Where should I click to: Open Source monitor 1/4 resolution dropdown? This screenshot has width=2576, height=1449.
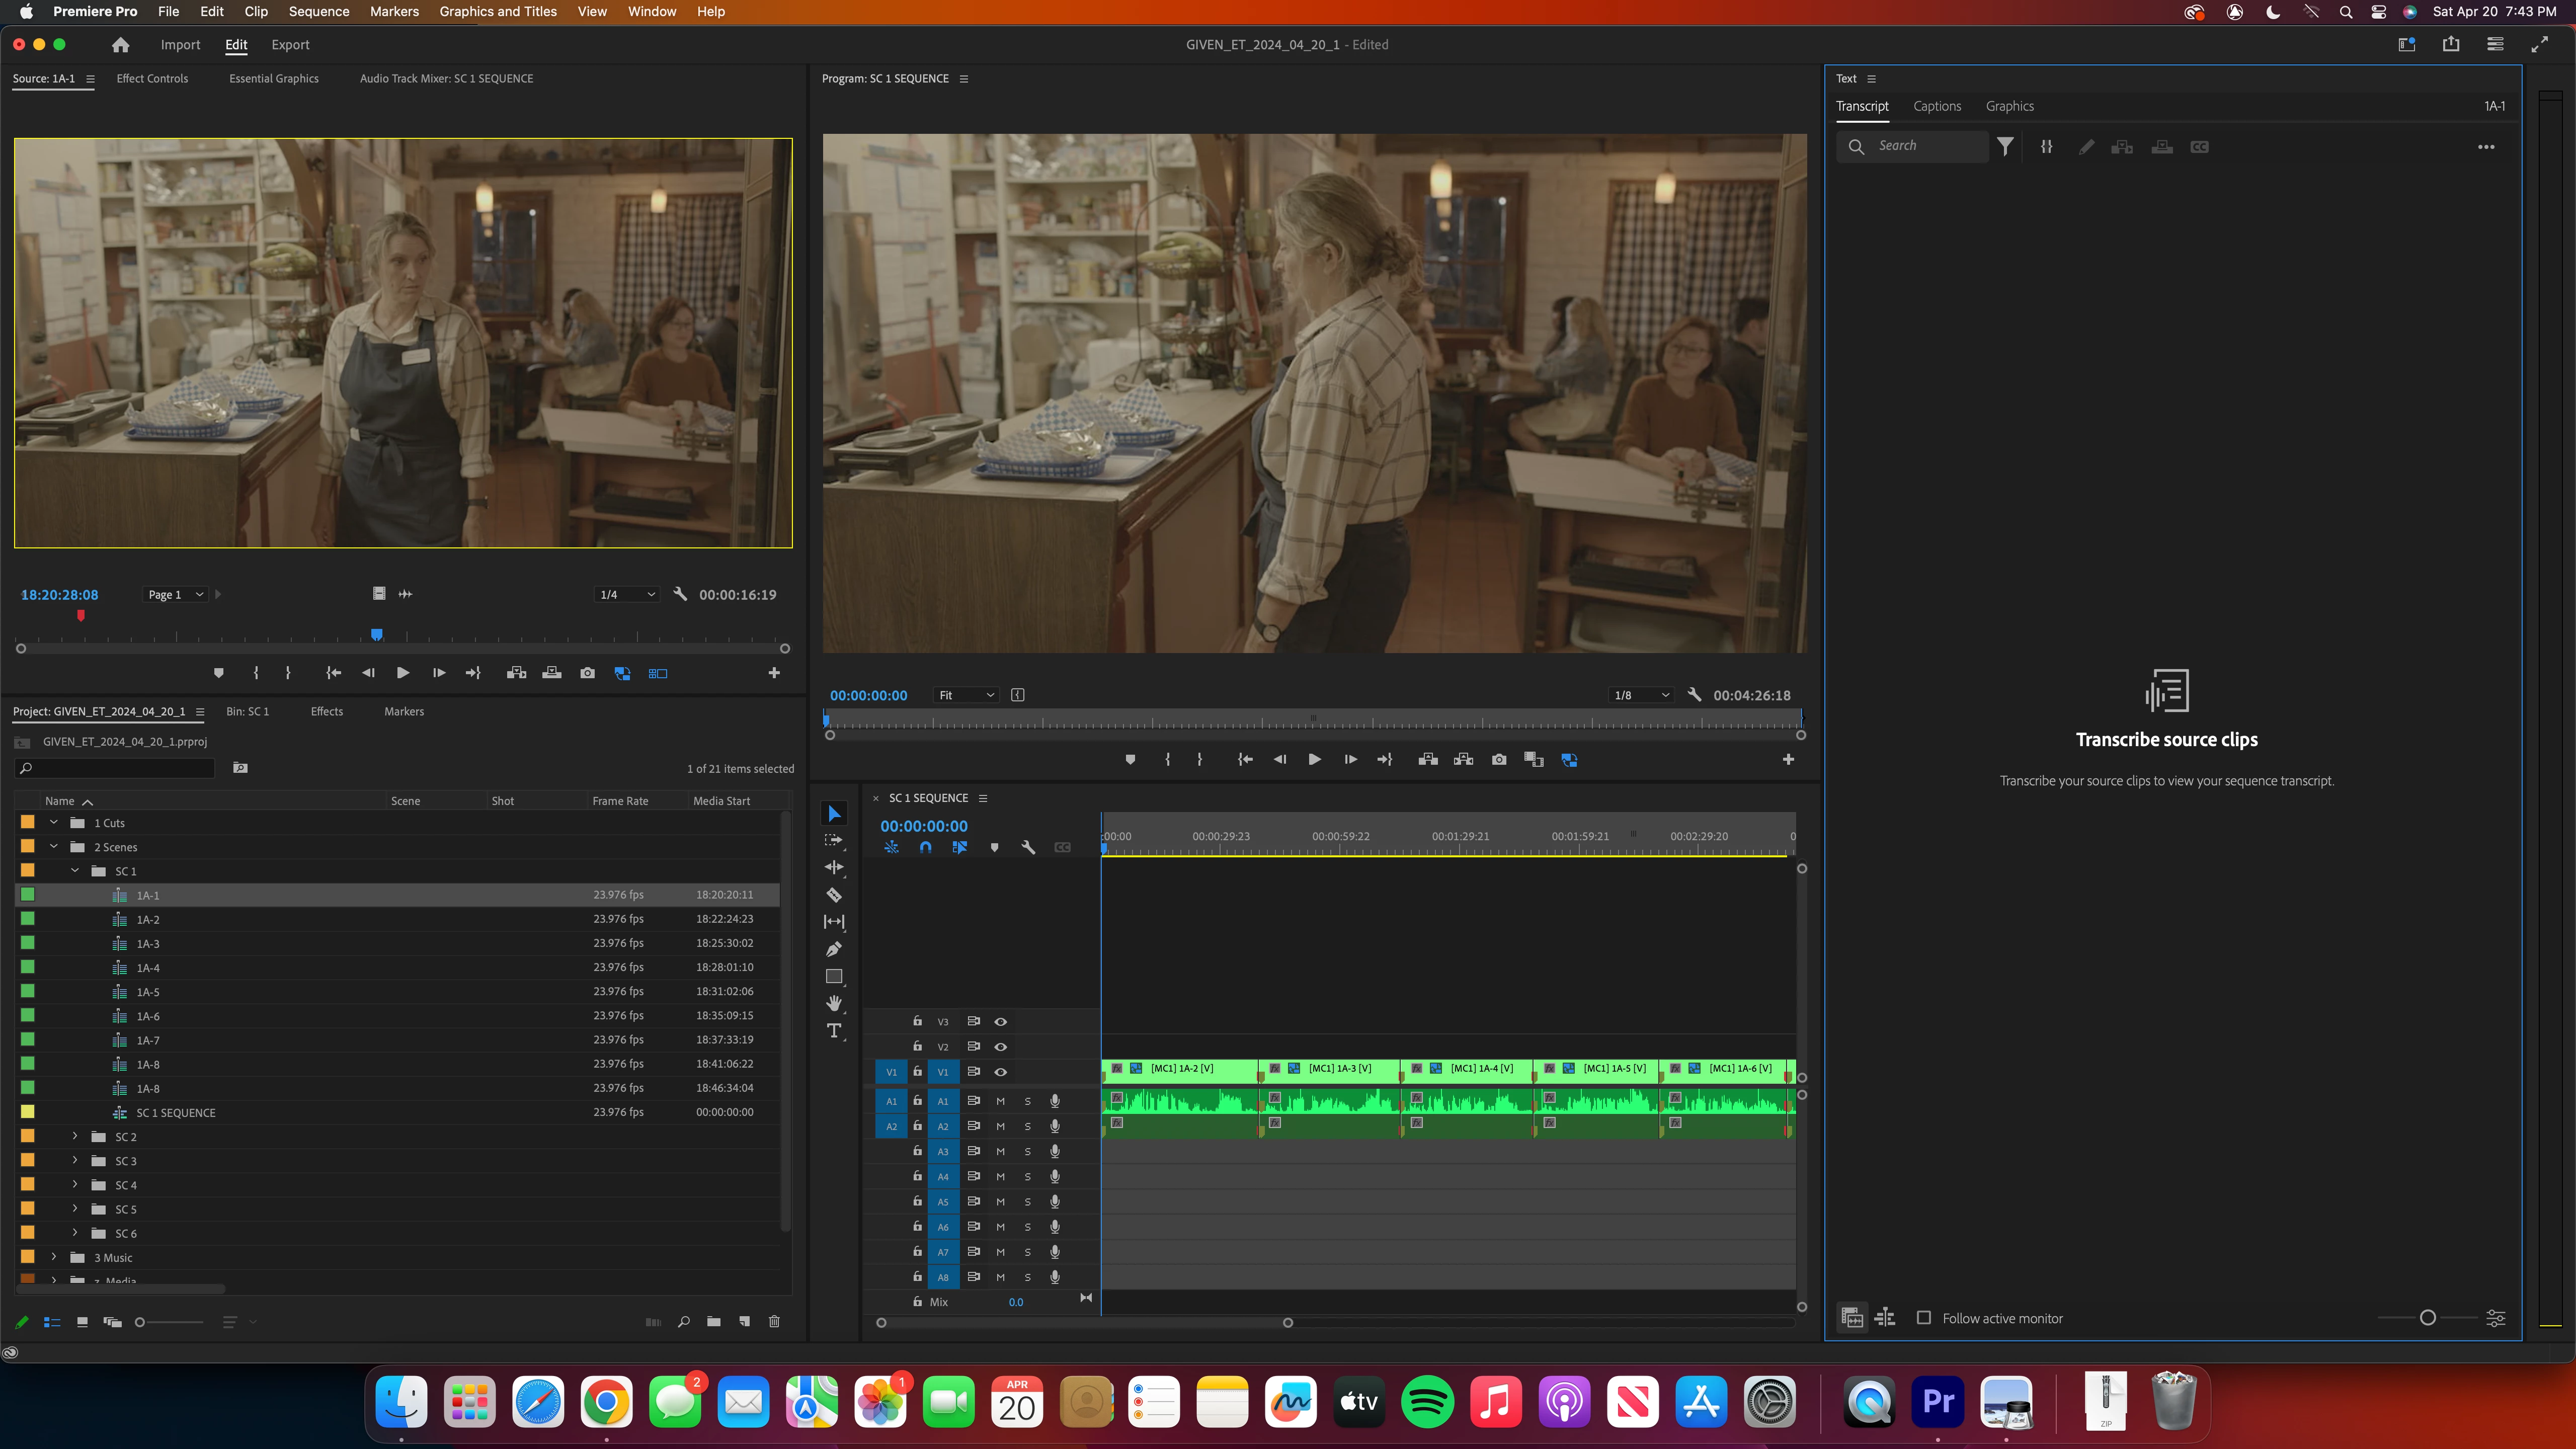(x=627, y=594)
